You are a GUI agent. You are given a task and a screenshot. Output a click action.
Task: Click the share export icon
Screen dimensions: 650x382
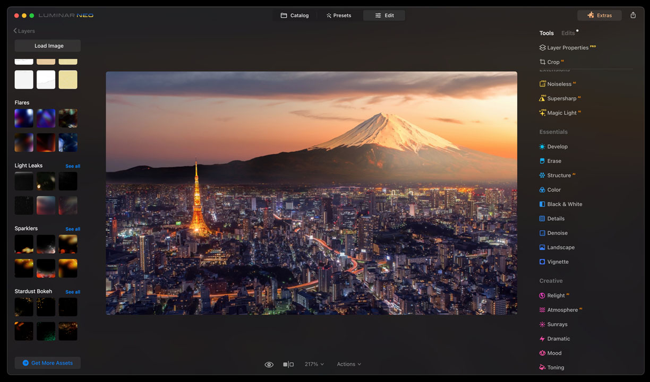[633, 15]
